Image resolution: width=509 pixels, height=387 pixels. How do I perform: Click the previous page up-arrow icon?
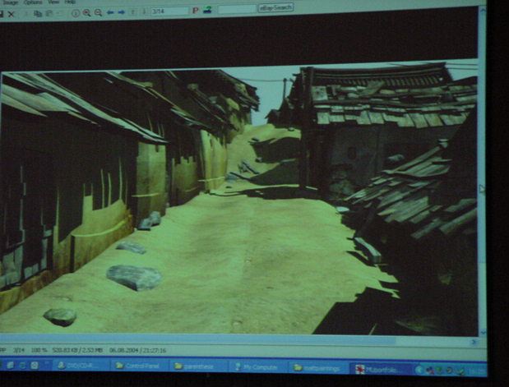coord(132,12)
